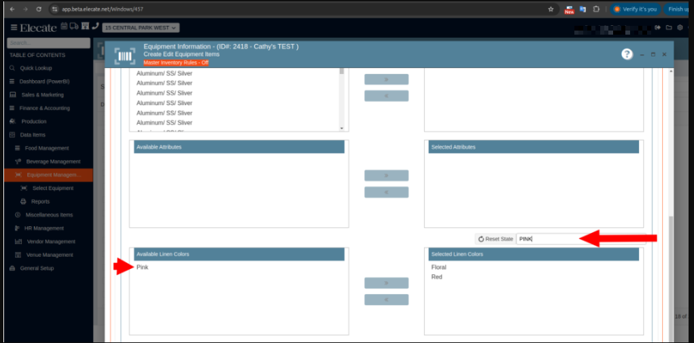694x343 pixels.
Task: Click the Reset State button
Action: coord(496,239)
